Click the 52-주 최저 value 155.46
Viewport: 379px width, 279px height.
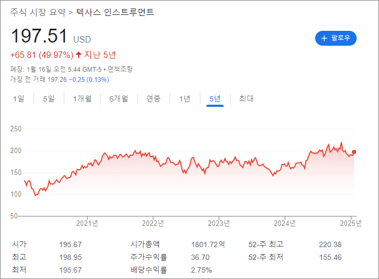click(330, 257)
